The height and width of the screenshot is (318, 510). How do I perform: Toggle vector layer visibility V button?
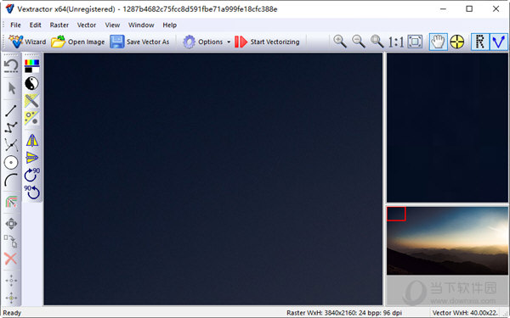(499, 42)
